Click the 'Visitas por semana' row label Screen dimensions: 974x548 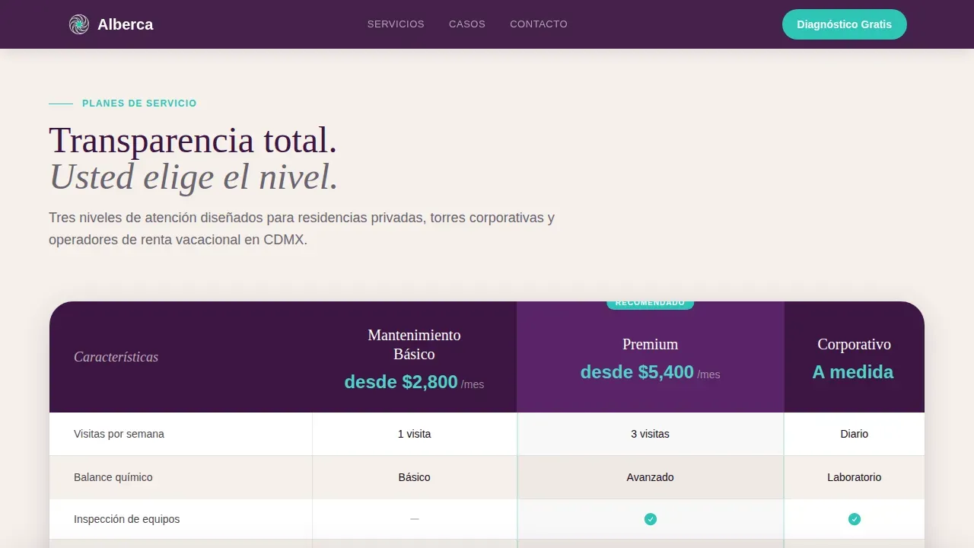click(x=119, y=434)
